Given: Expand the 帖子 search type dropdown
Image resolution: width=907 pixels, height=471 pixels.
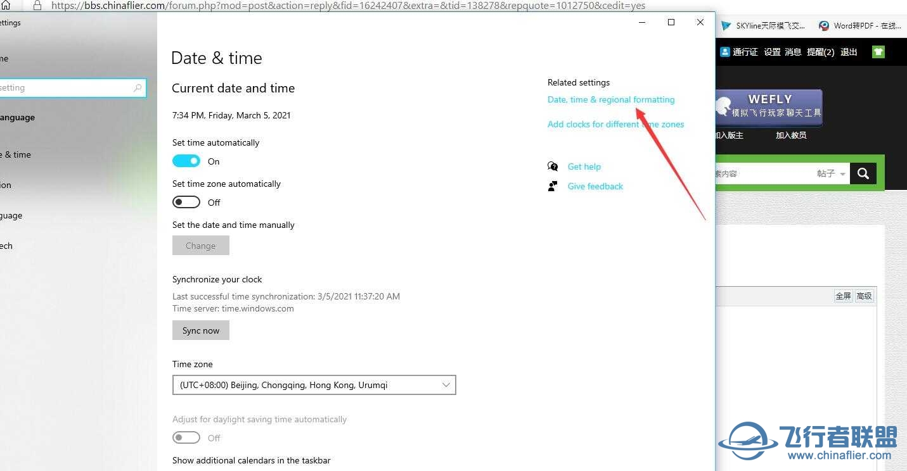Looking at the screenshot, I should pos(831,173).
